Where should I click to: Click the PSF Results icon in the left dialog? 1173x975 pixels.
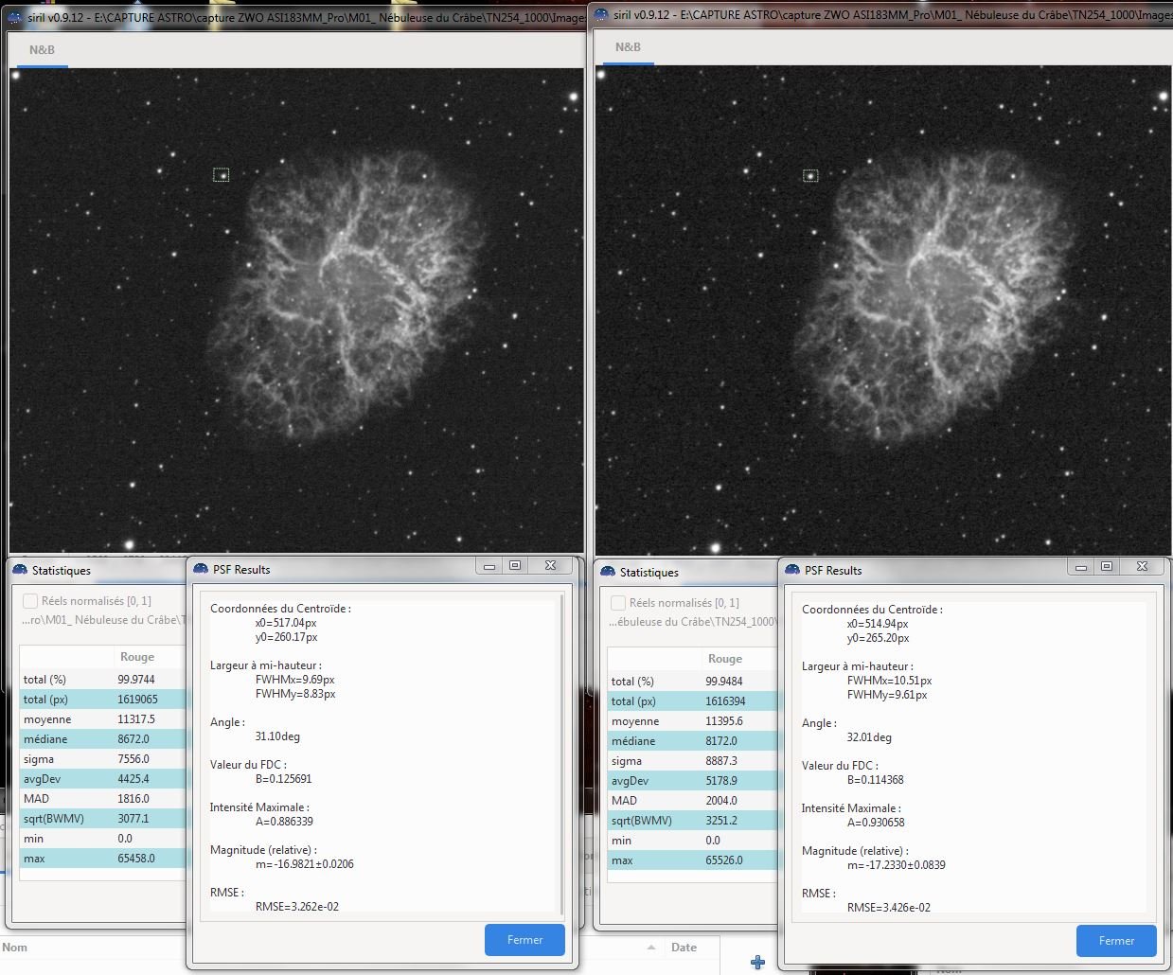point(201,569)
